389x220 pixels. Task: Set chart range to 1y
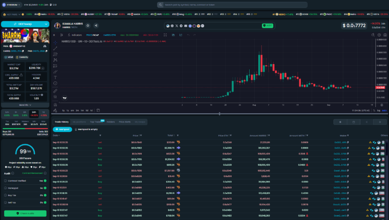[67, 111]
